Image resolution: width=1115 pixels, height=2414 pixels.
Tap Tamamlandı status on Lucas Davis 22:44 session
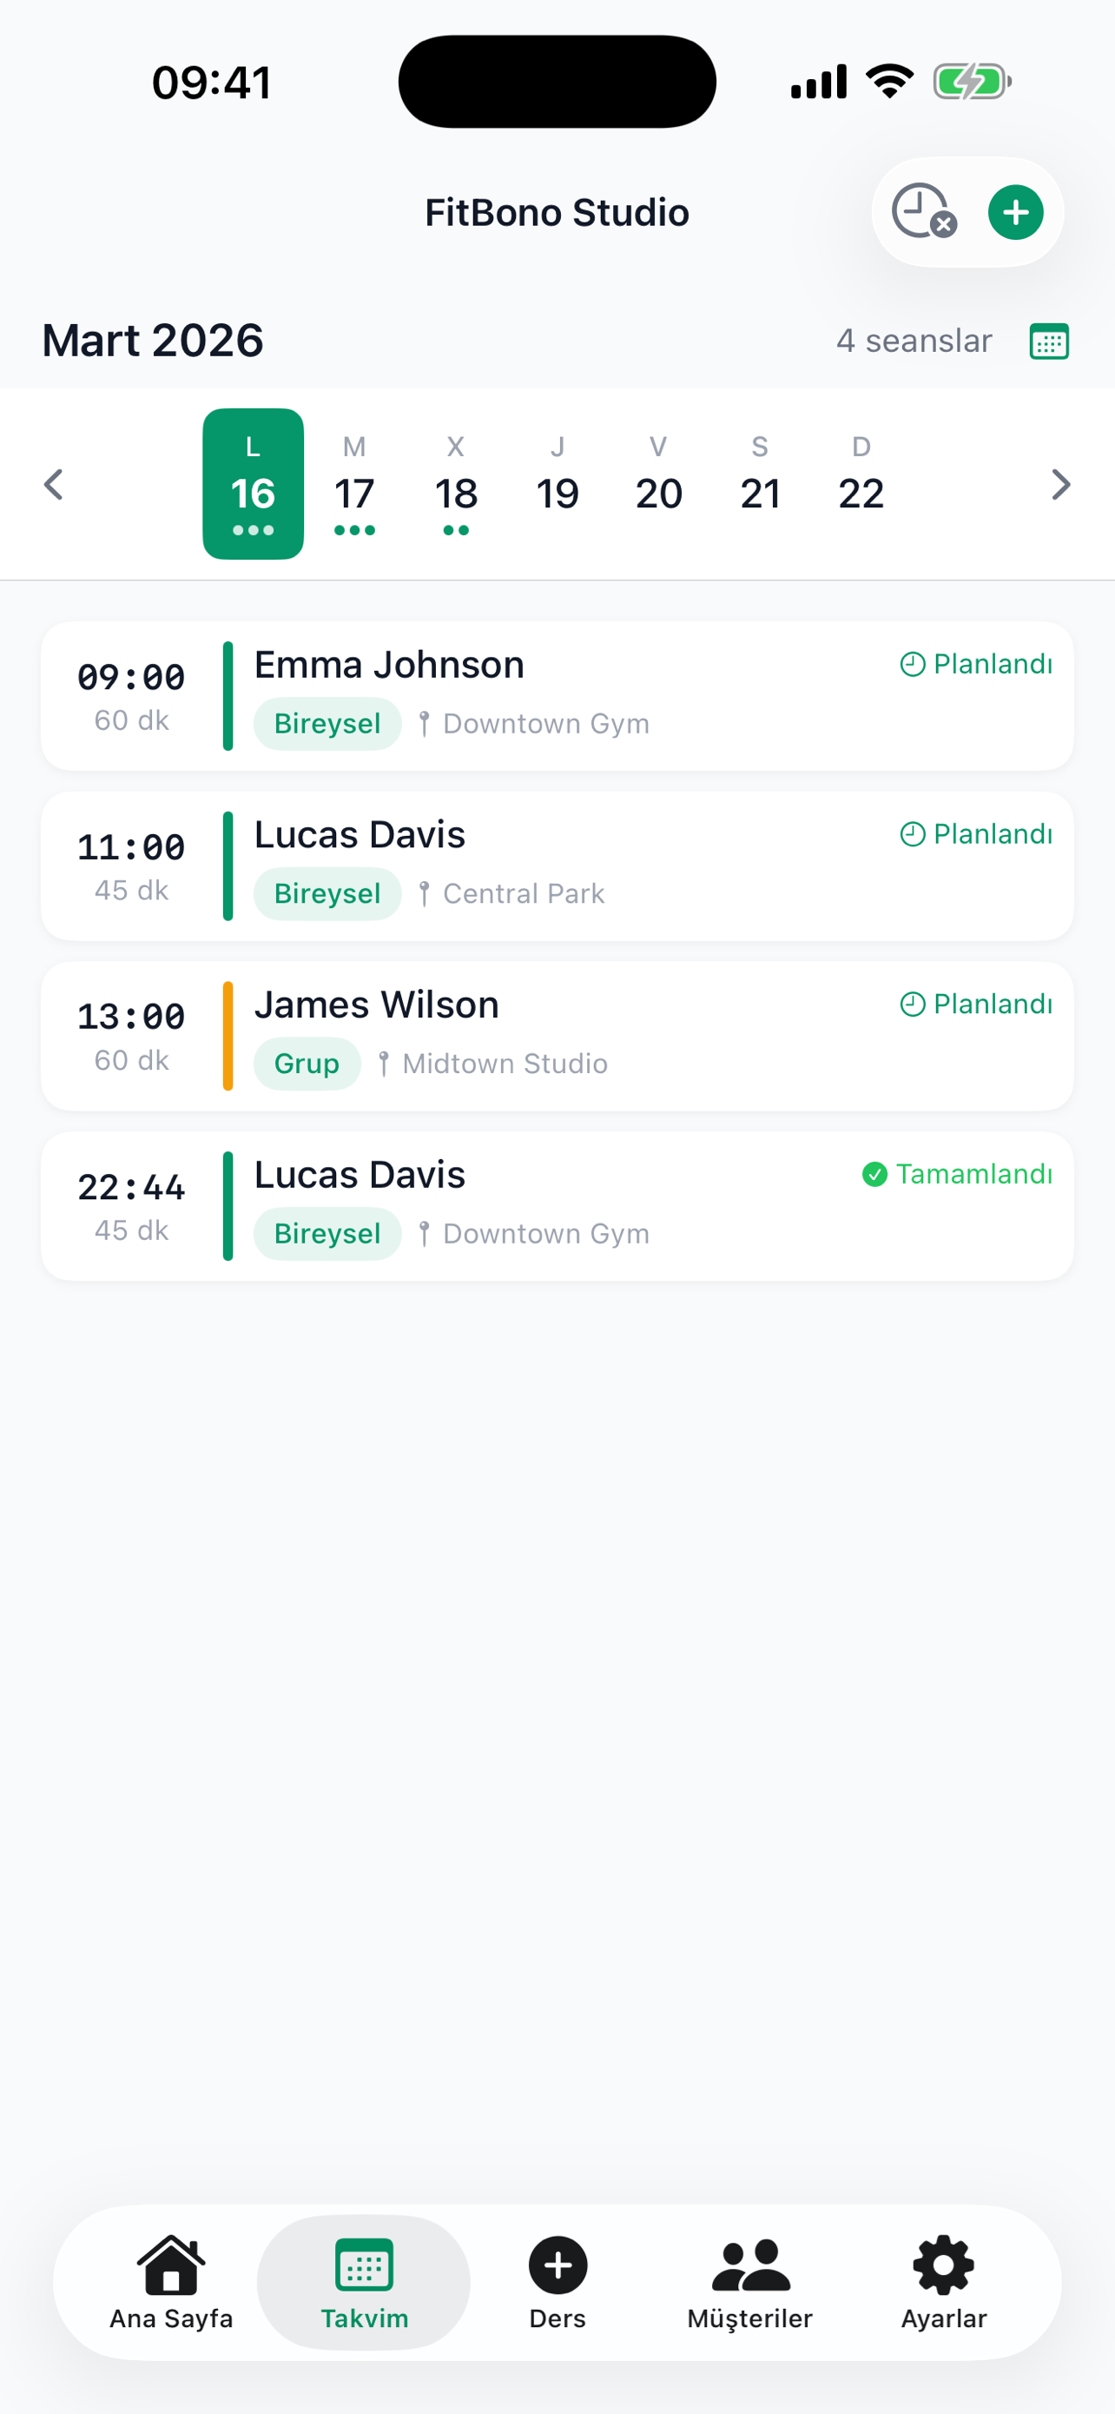click(957, 1174)
